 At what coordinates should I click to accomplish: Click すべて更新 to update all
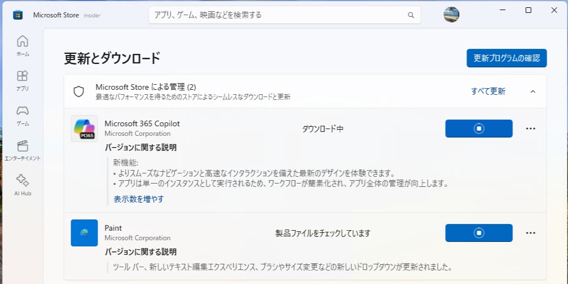point(488,91)
